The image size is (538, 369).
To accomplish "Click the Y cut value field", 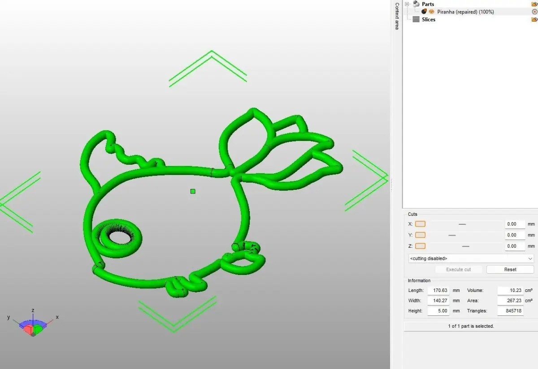I will pos(515,235).
